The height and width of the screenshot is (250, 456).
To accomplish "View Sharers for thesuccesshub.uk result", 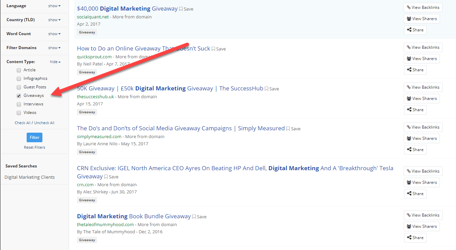I will pos(422,99).
